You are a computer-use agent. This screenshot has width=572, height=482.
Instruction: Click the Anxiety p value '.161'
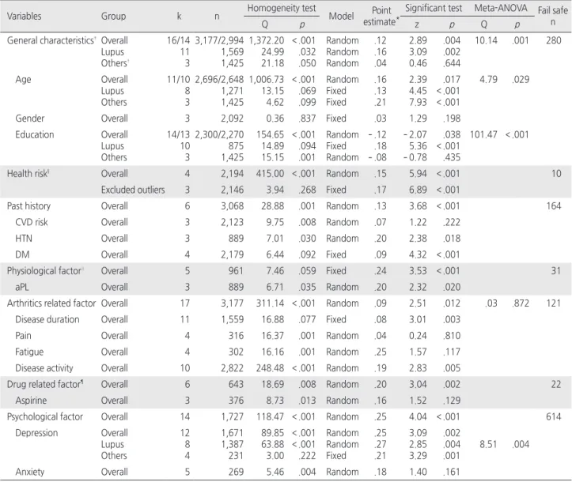[452, 473]
